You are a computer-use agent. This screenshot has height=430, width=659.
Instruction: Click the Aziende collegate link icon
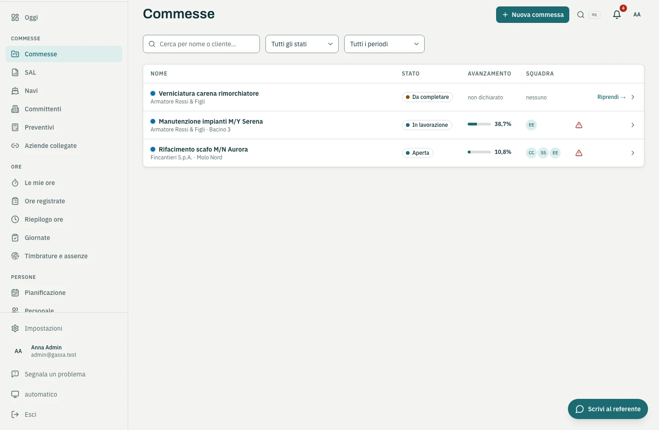point(15,146)
